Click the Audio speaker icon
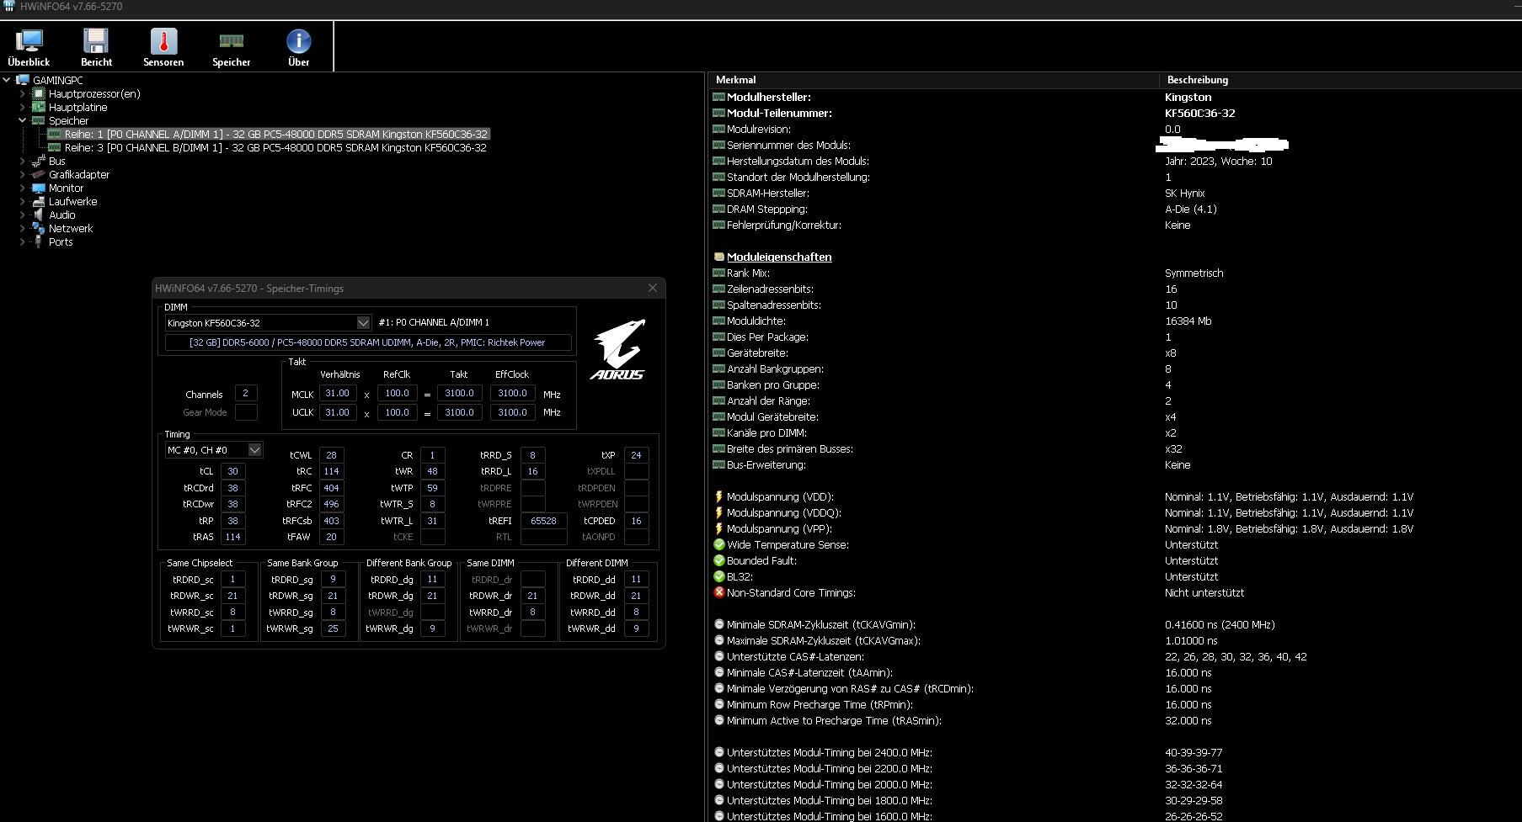The image size is (1522, 822). [x=38, y=215]
